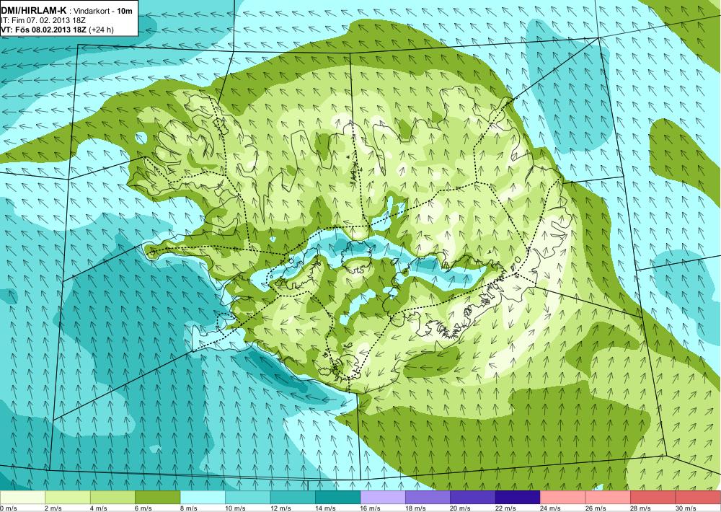Choose the legend swatch between 12 m/s and 14 m/s

[293, 497]
